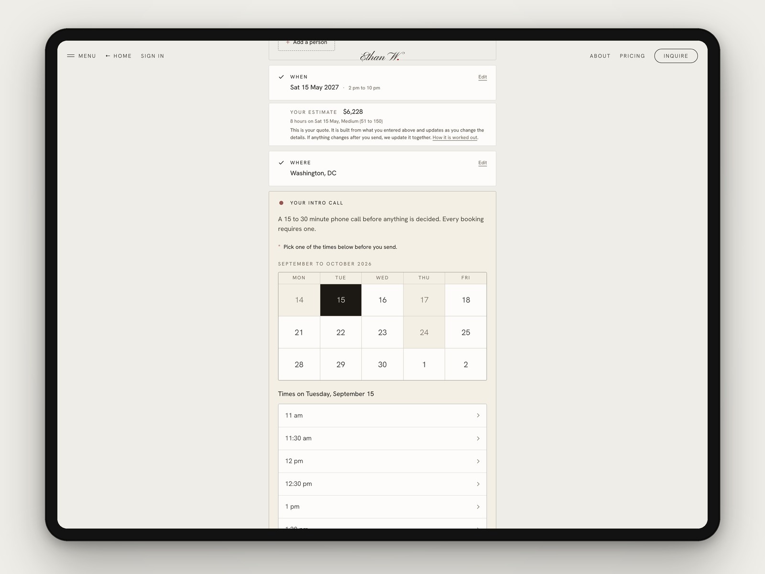Open the 11:30 am slot chevron
Image resolution: width=765 pixels, height=574 pixels.
(478, 438)
